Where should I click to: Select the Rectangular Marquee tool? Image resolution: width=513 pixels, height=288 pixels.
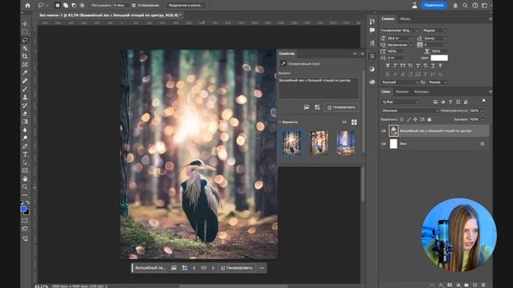tap(25, 32)
